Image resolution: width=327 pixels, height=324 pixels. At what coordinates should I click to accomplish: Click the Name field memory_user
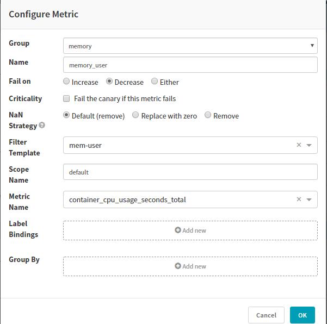click(190, 65)
